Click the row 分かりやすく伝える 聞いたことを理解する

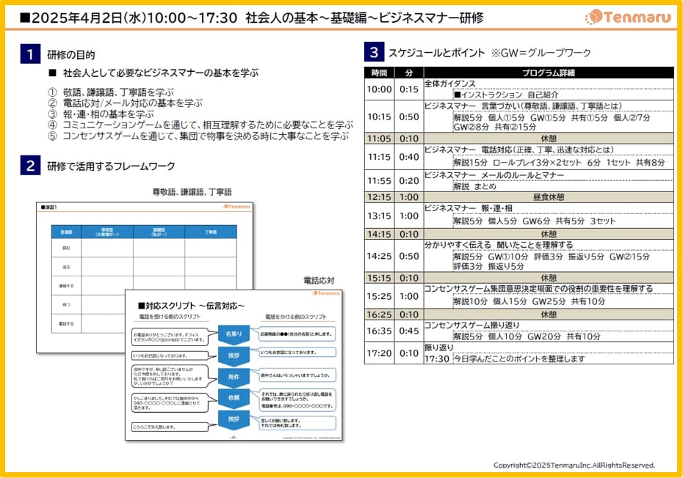(x=499, y=245)
